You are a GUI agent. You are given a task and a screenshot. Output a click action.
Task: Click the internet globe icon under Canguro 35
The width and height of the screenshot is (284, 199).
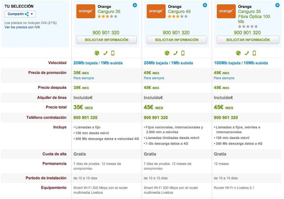[97, 53]
